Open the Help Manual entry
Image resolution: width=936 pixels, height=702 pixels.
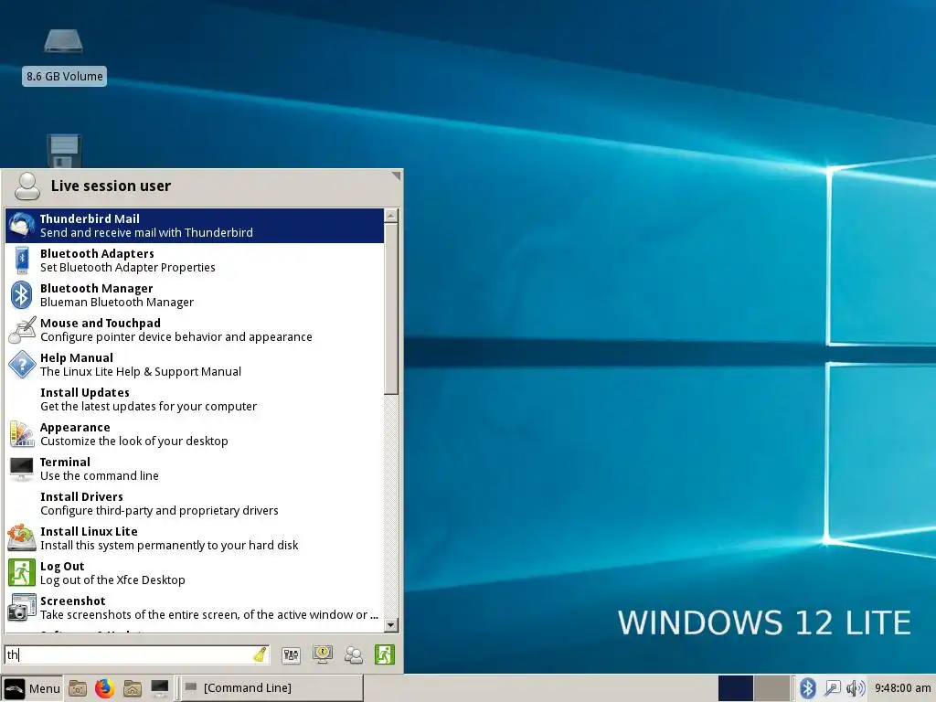[x=195, y=364]
